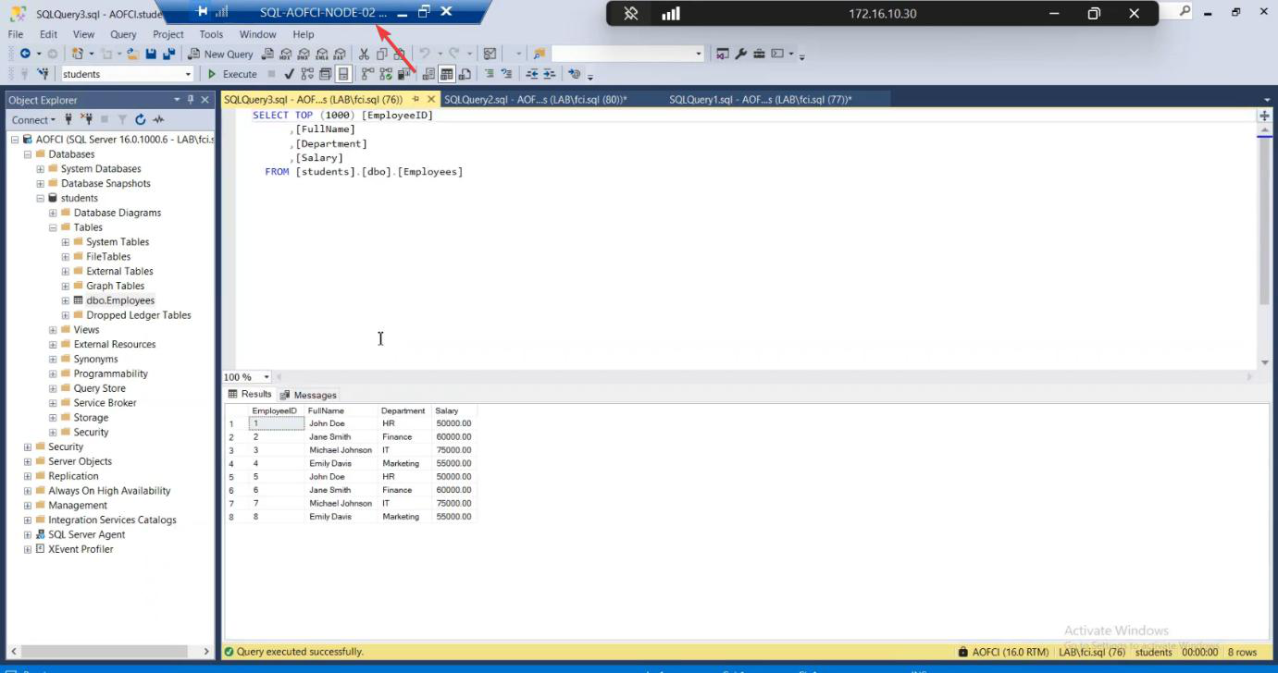This screenshot has width=1278, height=673.
Task: Click the undo arrow icon
Action: [x=424, y=54]
